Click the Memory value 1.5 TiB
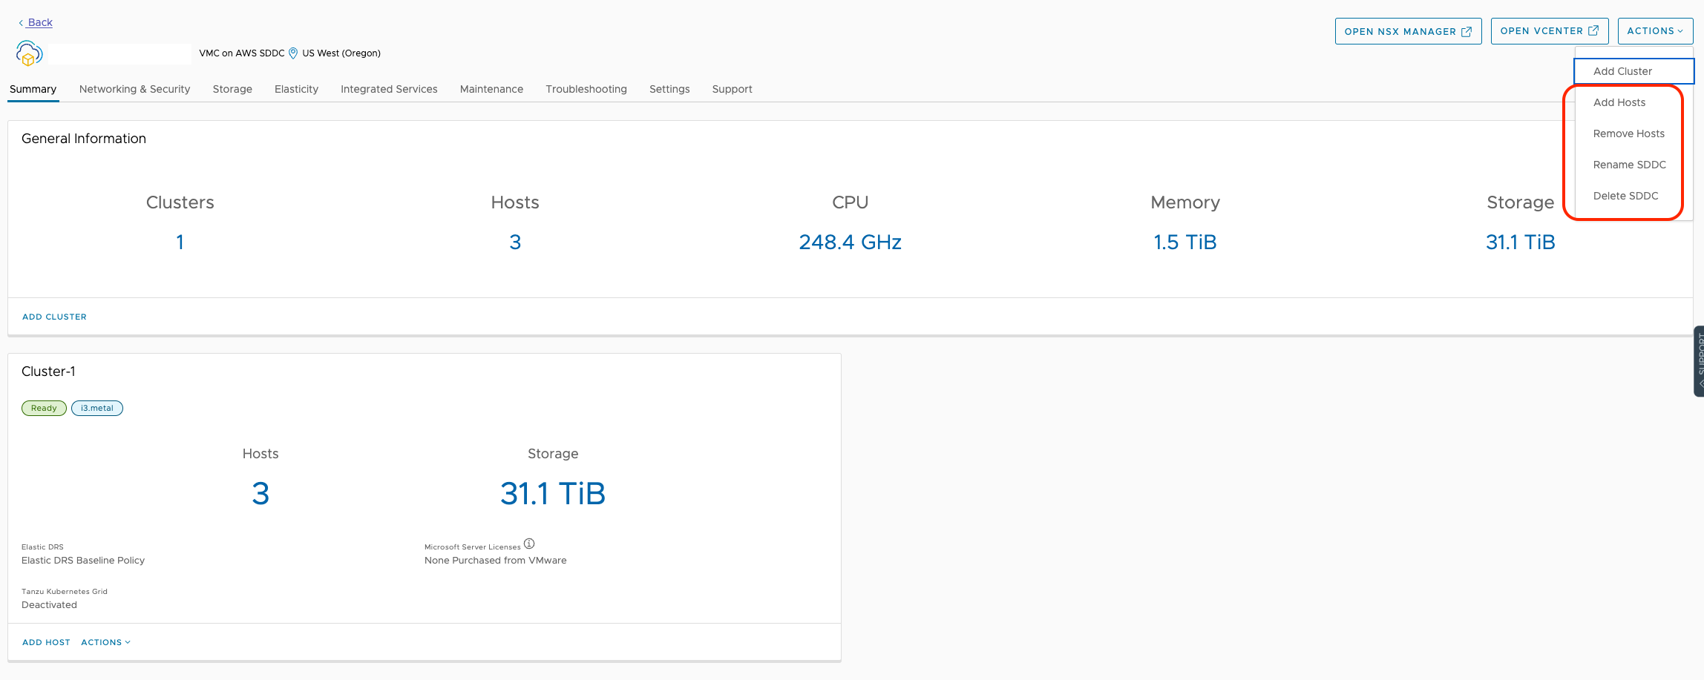Image resolution: width=1704 pixels, height=680 pixels. 1184,242
